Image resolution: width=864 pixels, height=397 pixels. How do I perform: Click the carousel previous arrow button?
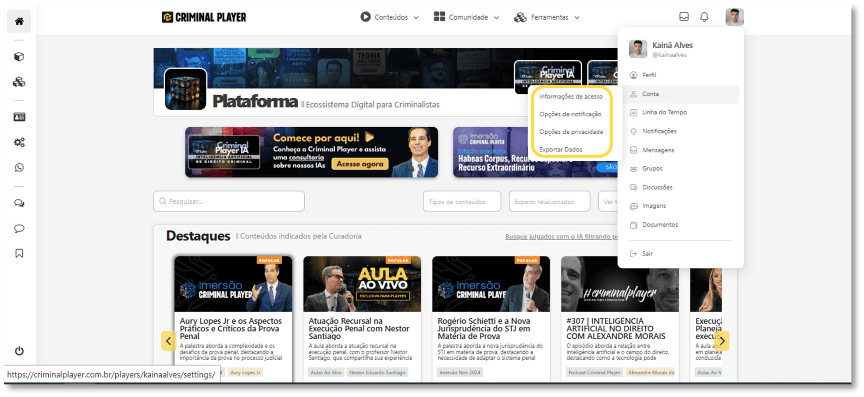168,341
